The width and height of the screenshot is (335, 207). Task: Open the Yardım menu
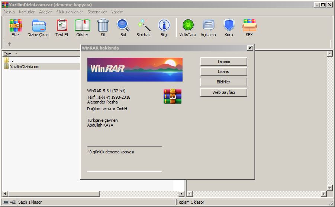(x=117, y=12)
